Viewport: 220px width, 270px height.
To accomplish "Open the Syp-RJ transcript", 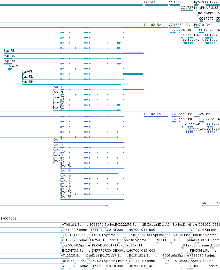I will pos(88,95).
